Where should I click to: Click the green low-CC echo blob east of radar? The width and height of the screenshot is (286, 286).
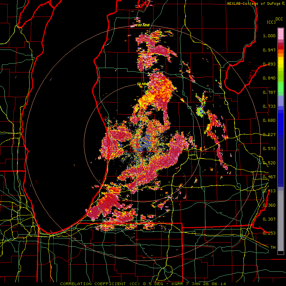(200, 111)
